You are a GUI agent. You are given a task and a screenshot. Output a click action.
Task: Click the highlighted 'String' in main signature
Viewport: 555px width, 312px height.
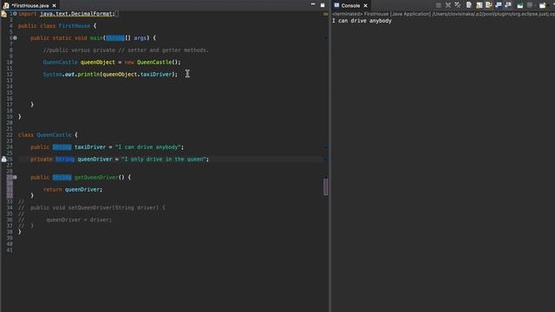(115, 38)
